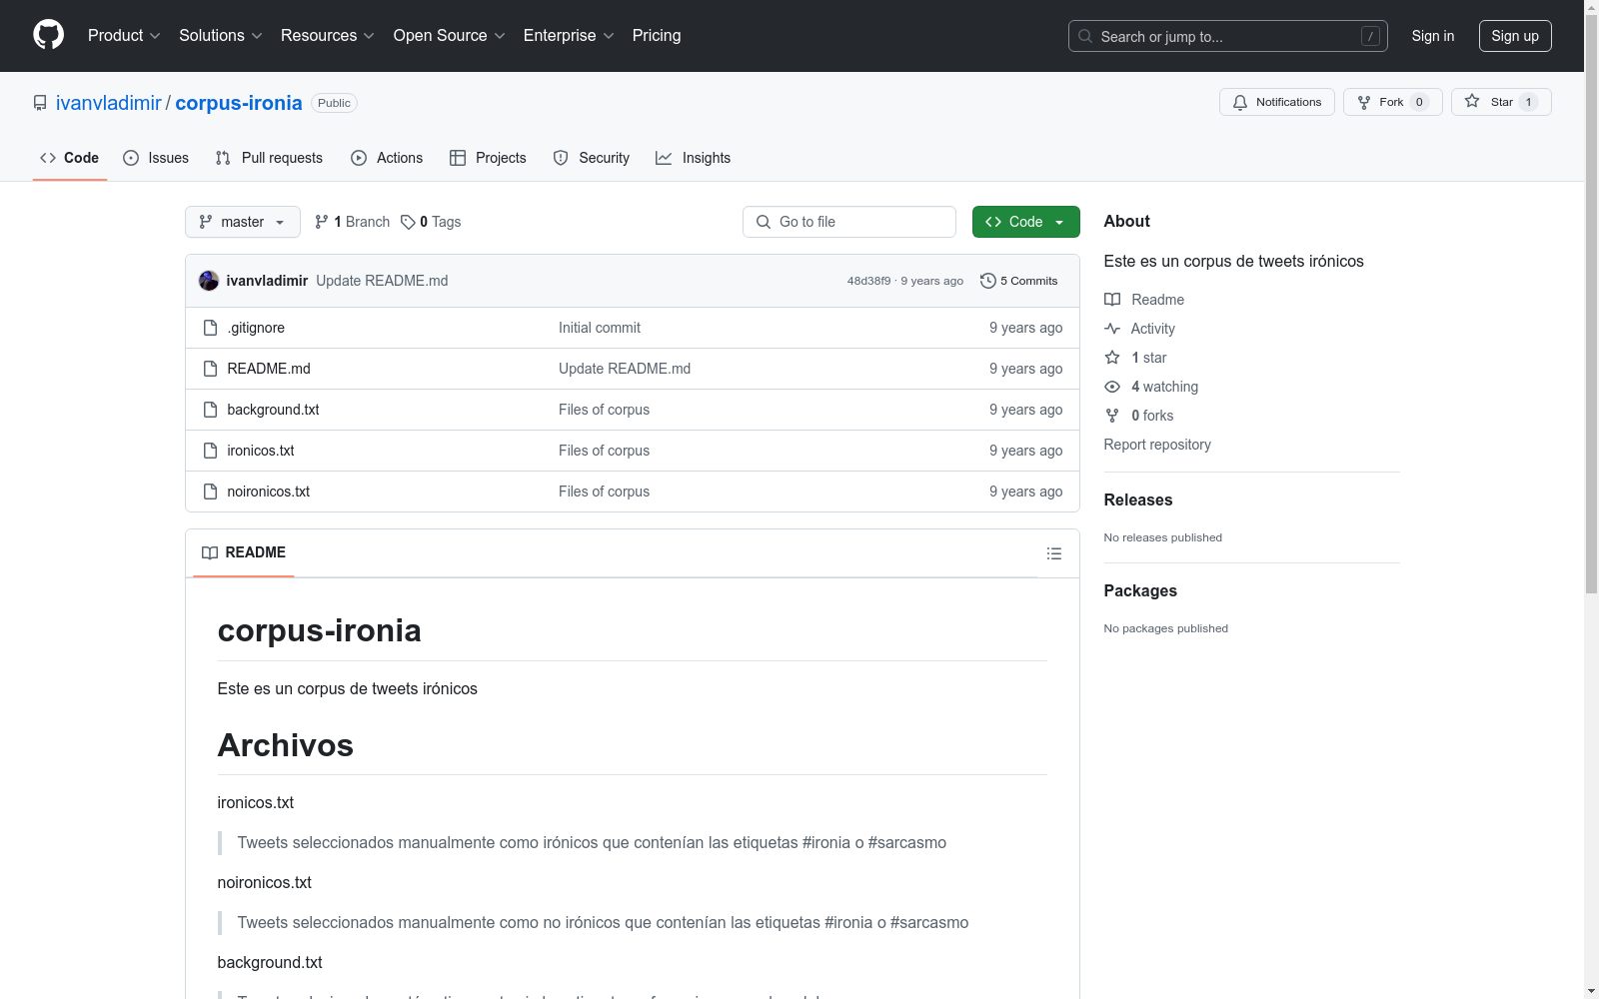Expand the Open Source menu
Viewport: 1599px width, 999px height.
pyautogui.click(x=450, y=35)
